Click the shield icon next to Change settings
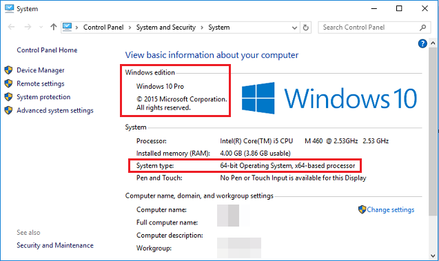This screenshot has width=439, height=261. (362, 209)
